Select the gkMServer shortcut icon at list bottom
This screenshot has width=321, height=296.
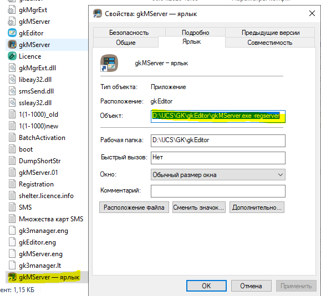12,277
